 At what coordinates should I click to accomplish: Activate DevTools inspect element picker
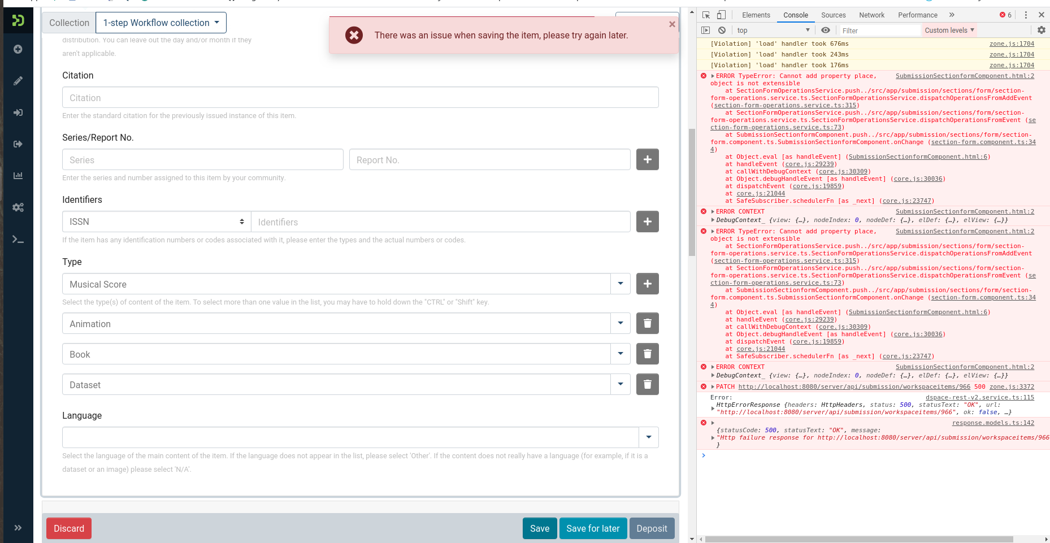coord(706,15)
